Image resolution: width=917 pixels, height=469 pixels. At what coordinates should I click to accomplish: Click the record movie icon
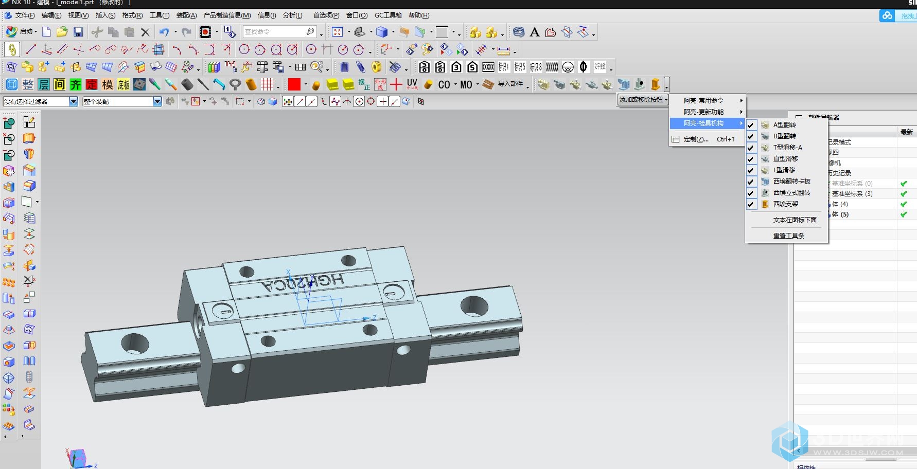[205, 32]
